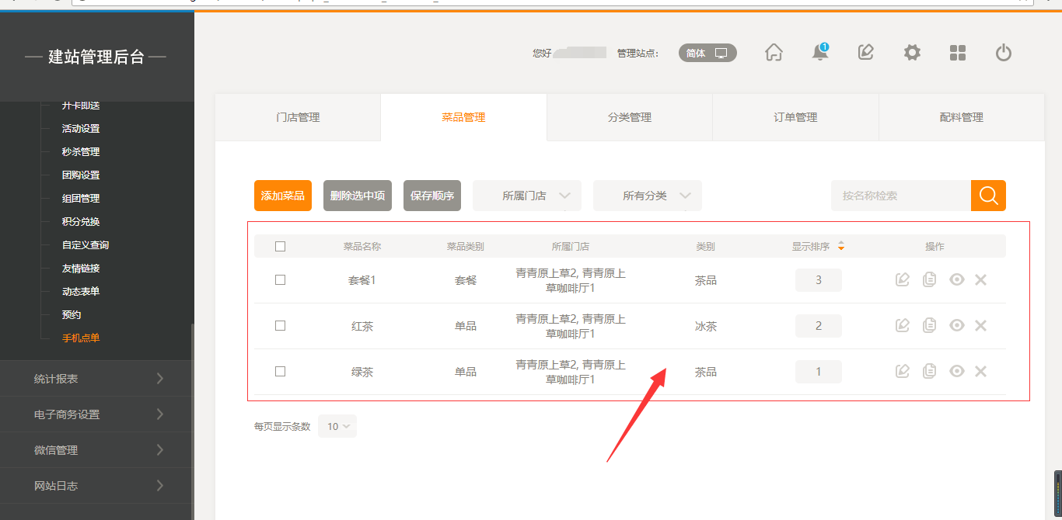Click the 按名称检索 search field
Image resolution: width=1062 pixels, height=520 pixels.
coord(900,196)
